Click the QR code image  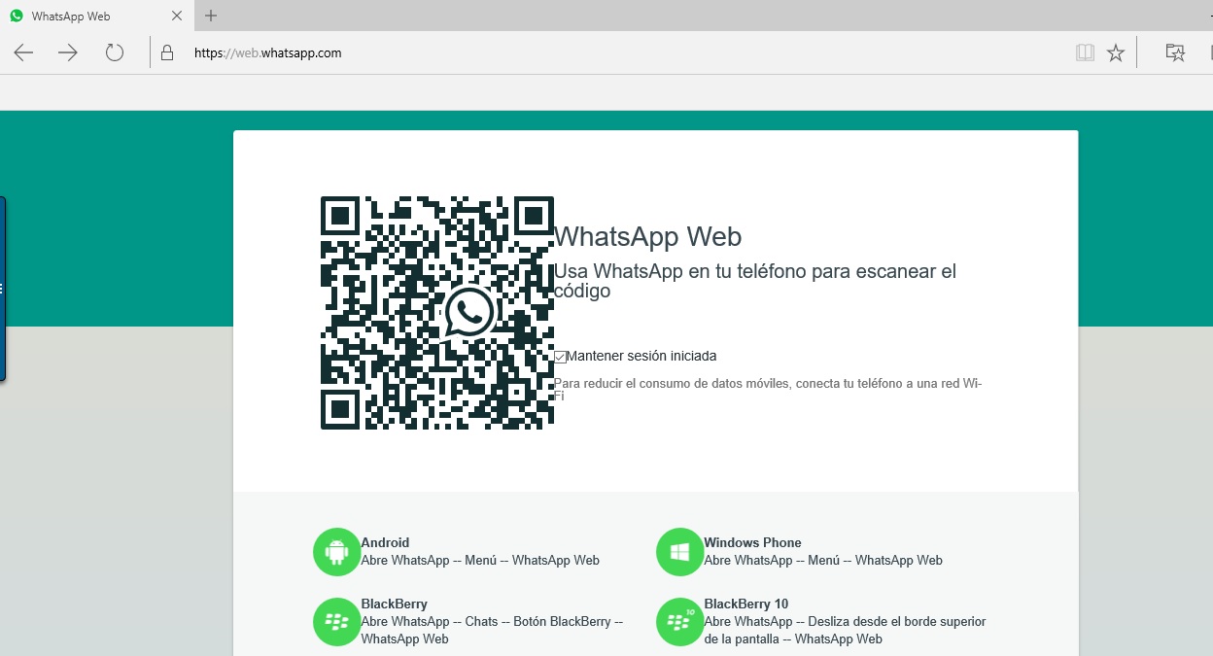pyautogui.click(x=436, y=312)
